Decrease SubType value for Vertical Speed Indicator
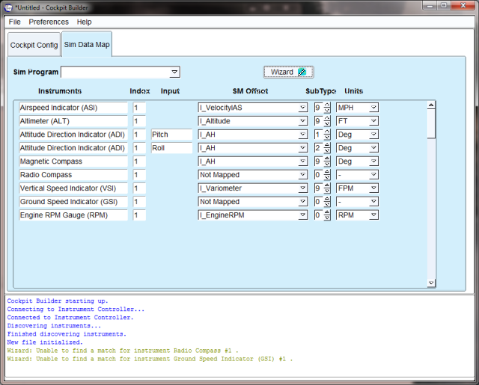 327,191
